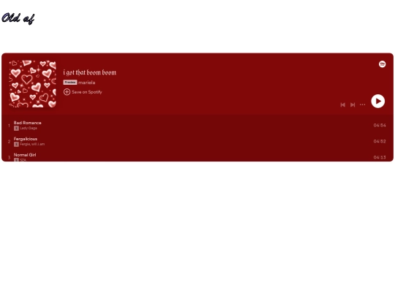Open the 'i got that boom boom' title
Image resolution: width=395 pixels, height=296 pixels.
[x=90, y=72]
